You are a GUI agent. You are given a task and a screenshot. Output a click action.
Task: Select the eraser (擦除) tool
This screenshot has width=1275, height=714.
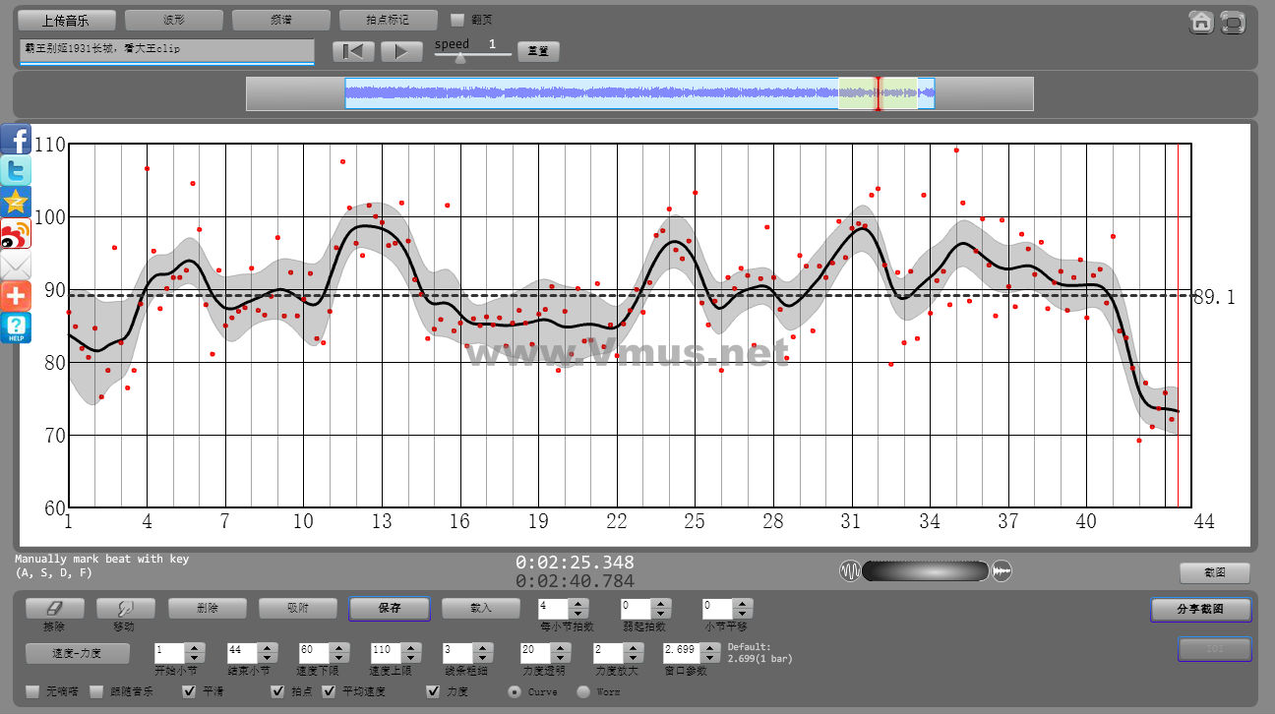(x=54, y=609)
